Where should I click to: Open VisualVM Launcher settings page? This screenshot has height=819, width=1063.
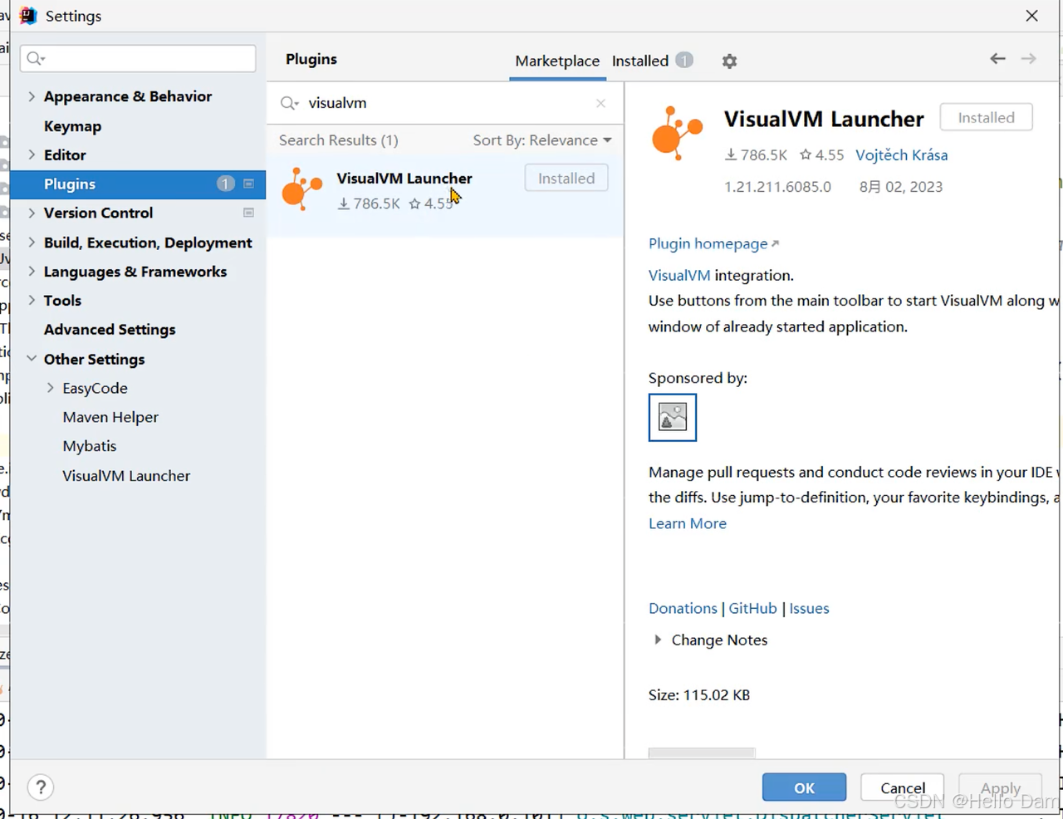pos(126,476)
